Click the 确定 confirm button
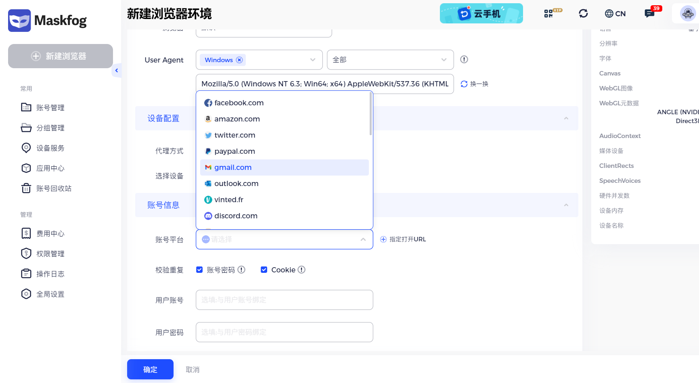Viewport: 699px width, 383px height. 150,369
